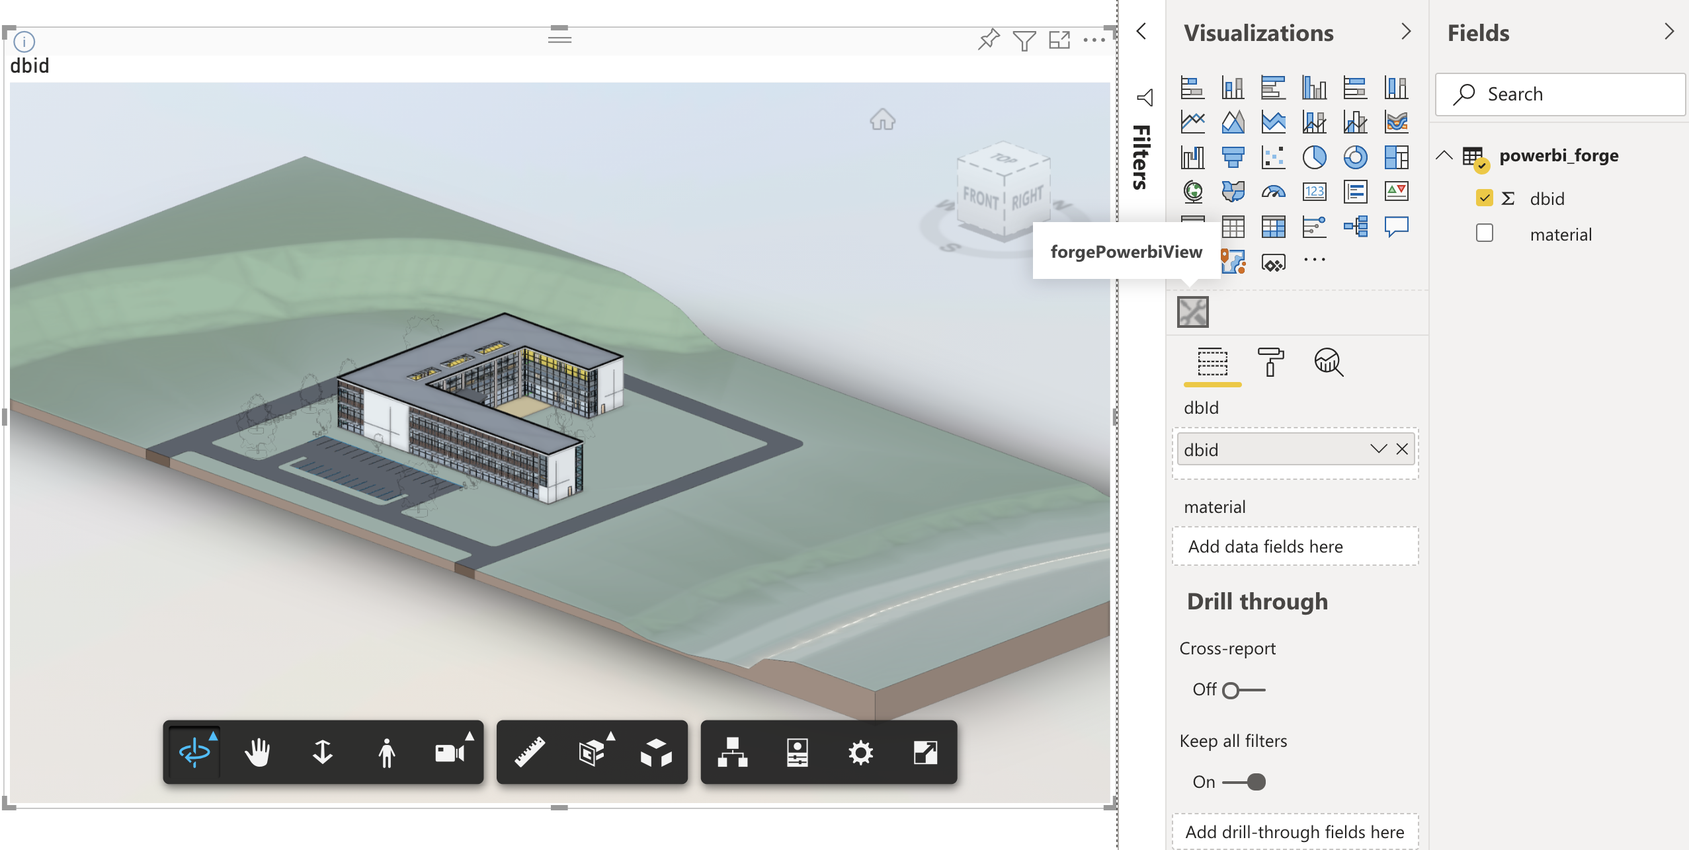
Task: Collapse the powerbi_forge table
Action: (1444, 155)
